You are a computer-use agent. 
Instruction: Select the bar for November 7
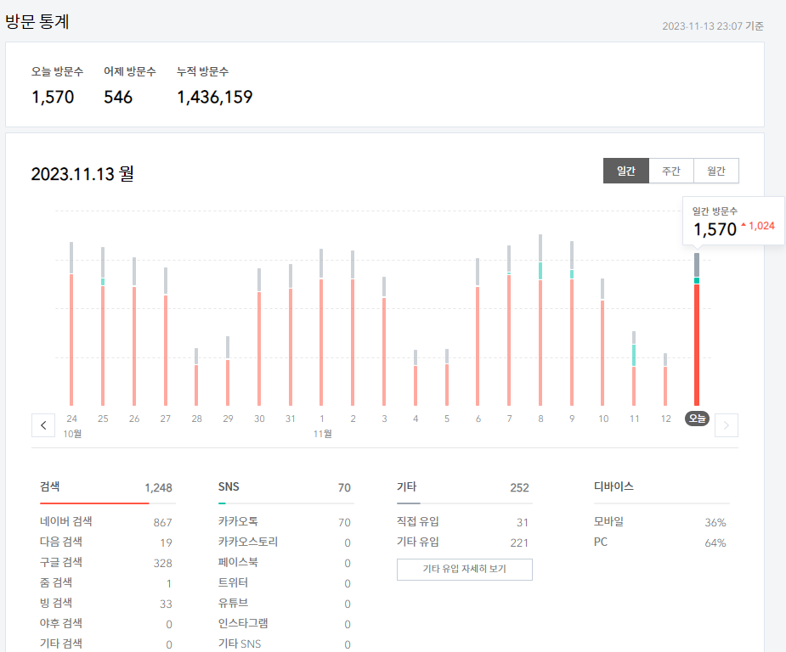pyautogui.click(x=509, y=325)
